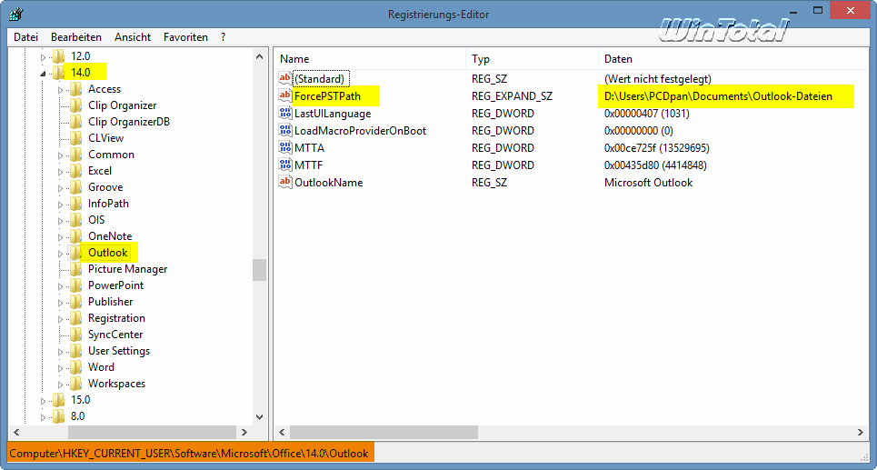Image resolution: width=877 pixels, height=470 pixels.
Task: Expand the Outlook key arrow
Action: [x=60, y=254]
